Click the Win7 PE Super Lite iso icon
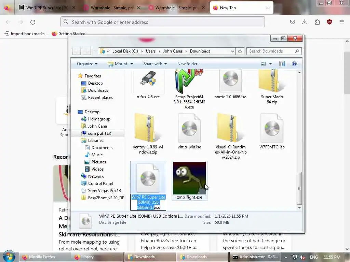The image size is (350, 262). coord(148,178)
